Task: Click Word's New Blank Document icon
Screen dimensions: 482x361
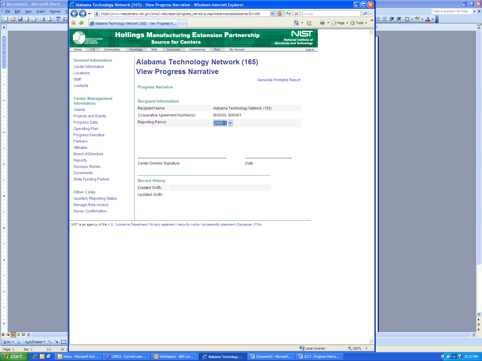Action: (x=6, y=19)
